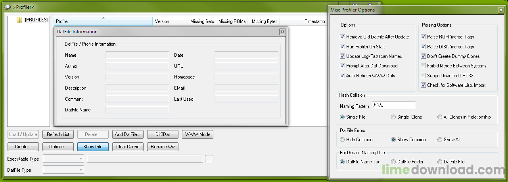The image size is (508, 182).
Task: Toggle Parse DISK 'merge' Tags checkbox
Action: point(424,46)
